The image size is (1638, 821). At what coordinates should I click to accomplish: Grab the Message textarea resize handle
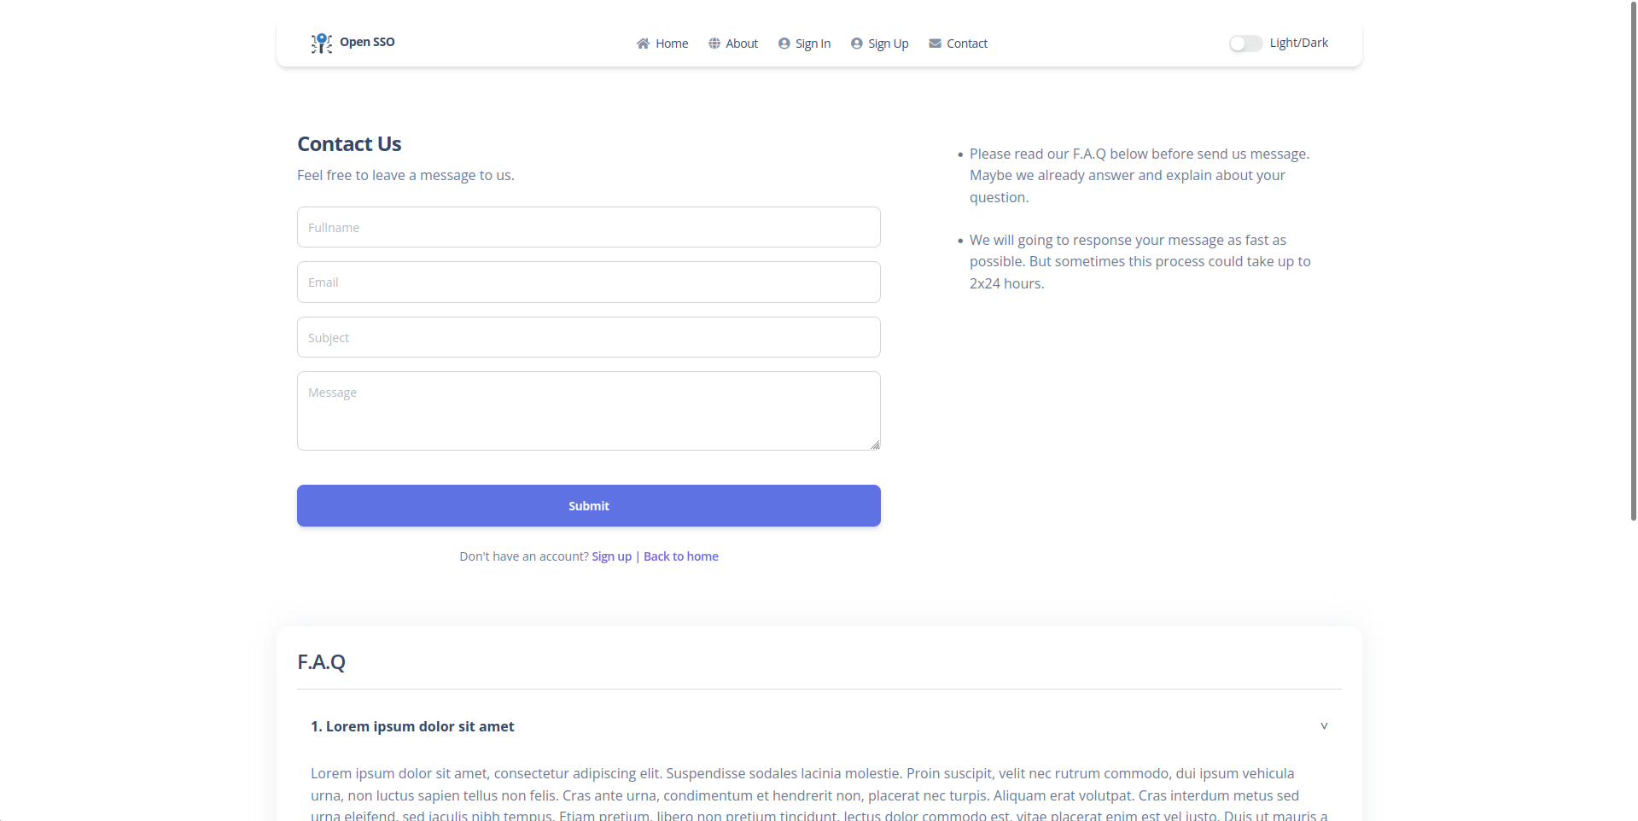[875, 445]
